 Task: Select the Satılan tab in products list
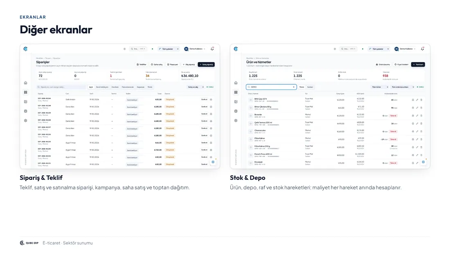tap(310, 87)
